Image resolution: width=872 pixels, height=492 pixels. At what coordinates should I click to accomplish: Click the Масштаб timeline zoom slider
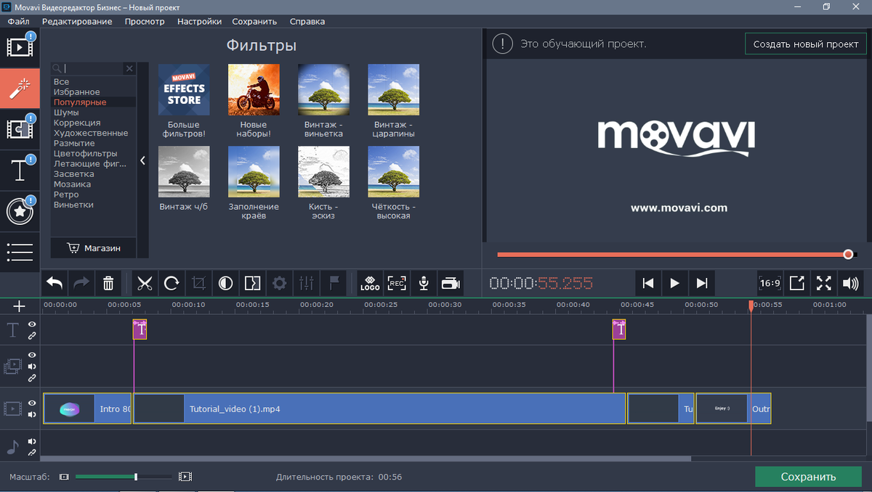click(124, 477)
